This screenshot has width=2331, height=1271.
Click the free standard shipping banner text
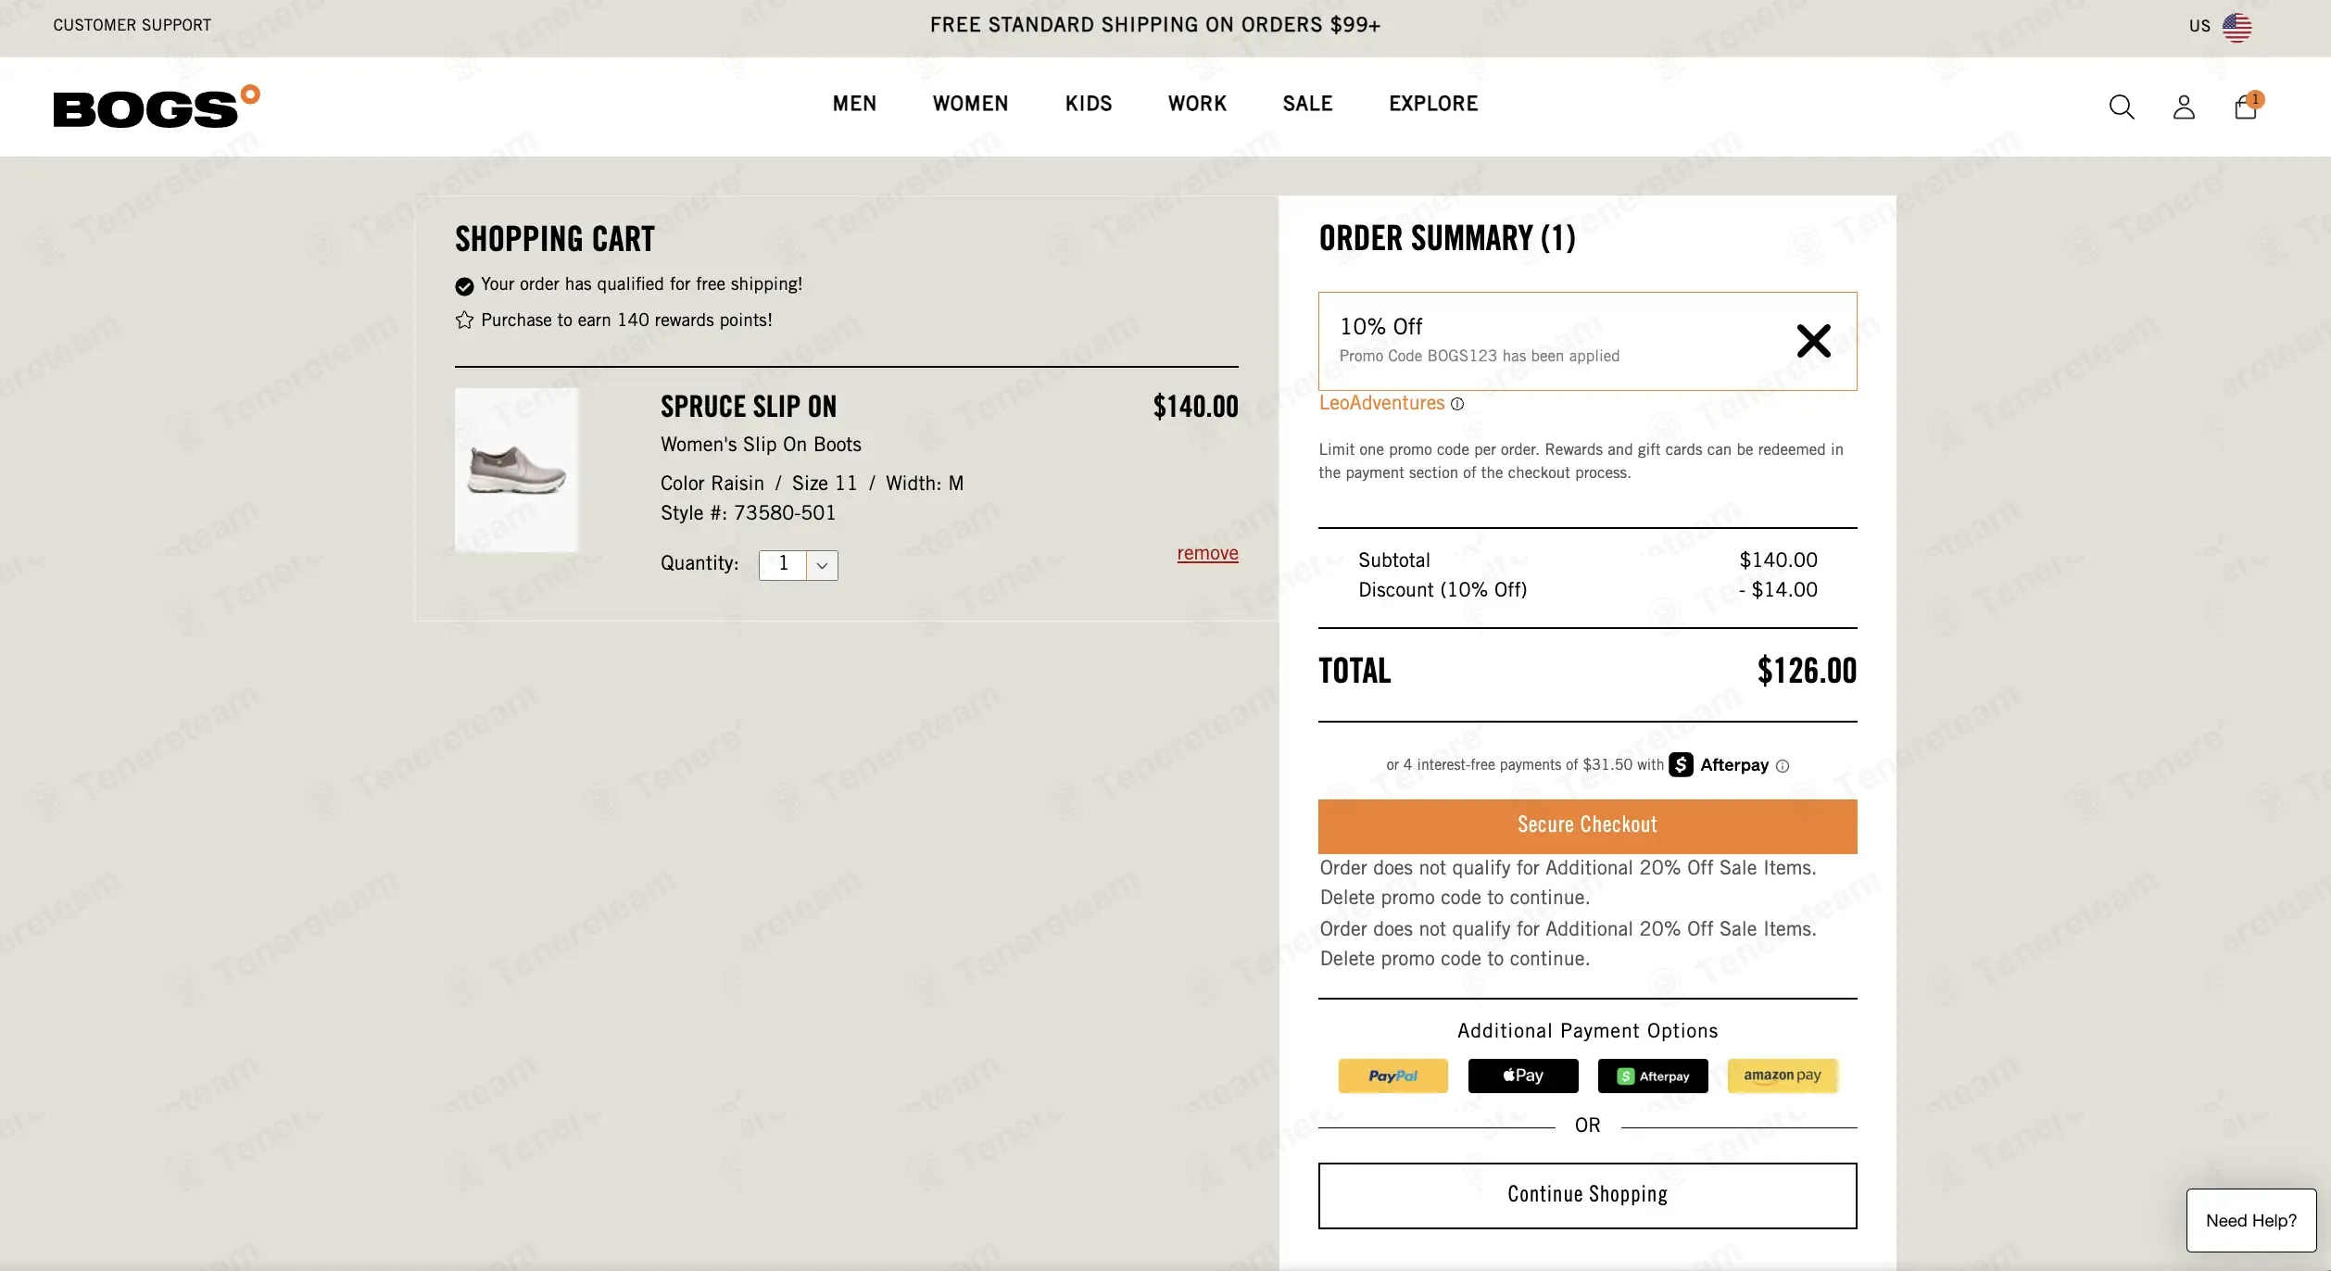point(1155,25)
